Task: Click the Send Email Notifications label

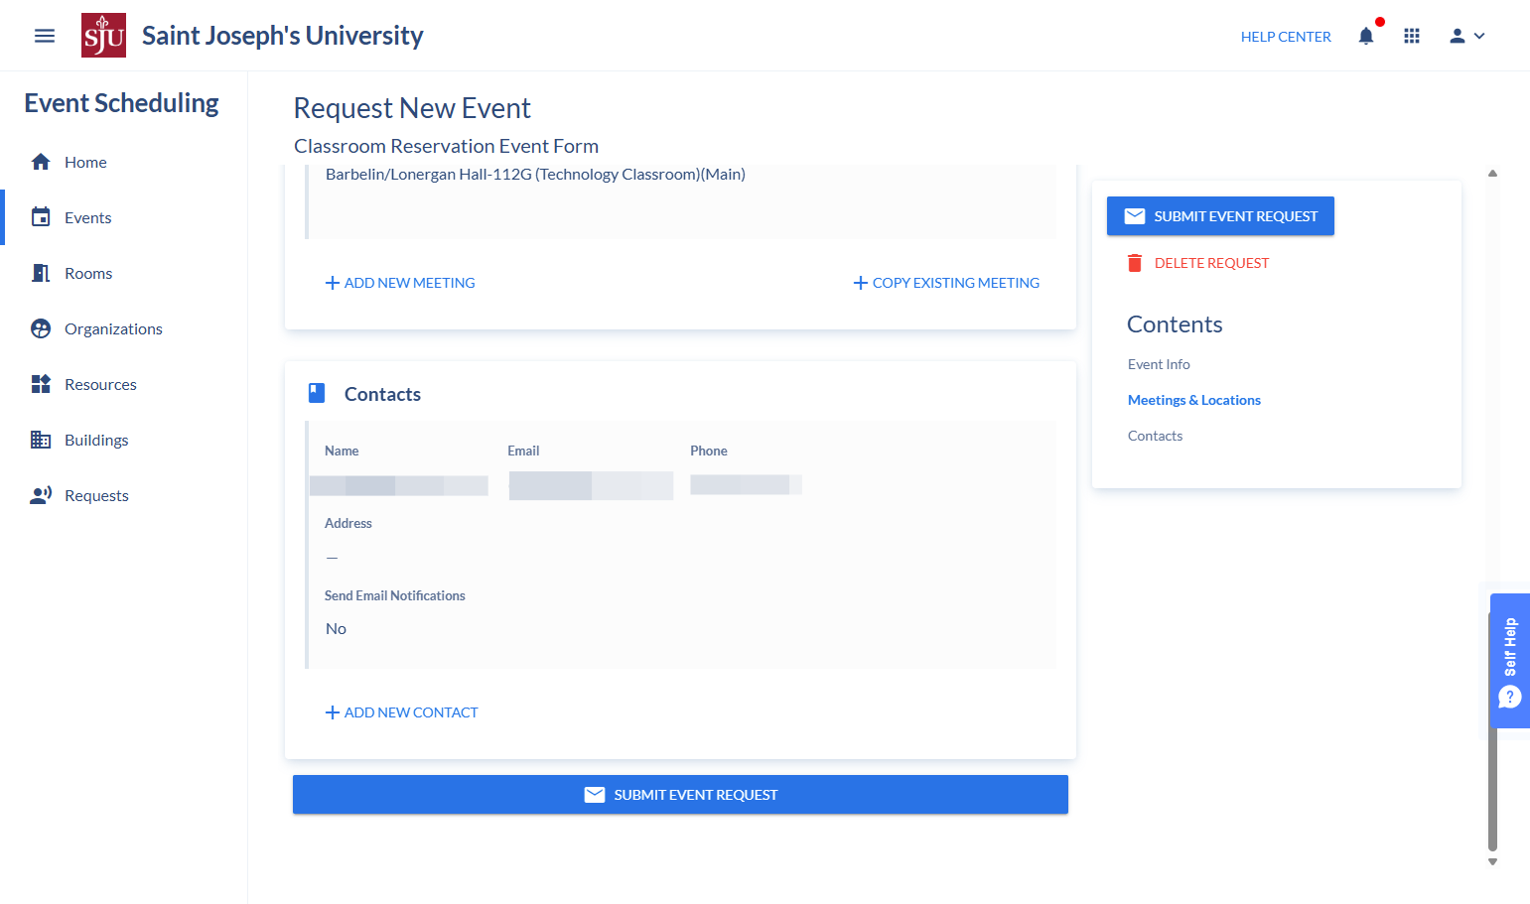Action: click(395, 595)
